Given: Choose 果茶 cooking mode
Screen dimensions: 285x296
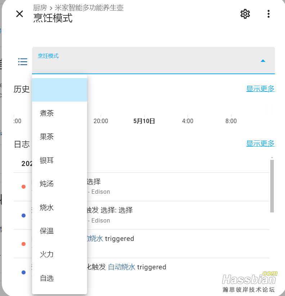Looking at the screenshot, I should click(47, 137).
